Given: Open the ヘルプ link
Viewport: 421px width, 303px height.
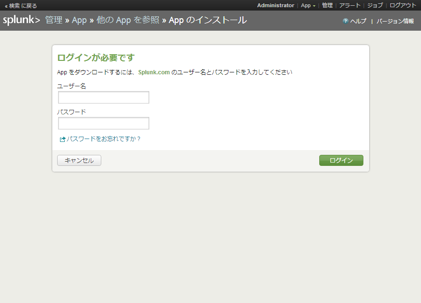Looking at the screenshot, I should coord(358,21).
